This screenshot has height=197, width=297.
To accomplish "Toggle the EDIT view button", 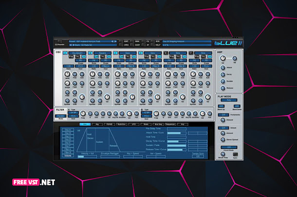I will (x=121, y=41).
